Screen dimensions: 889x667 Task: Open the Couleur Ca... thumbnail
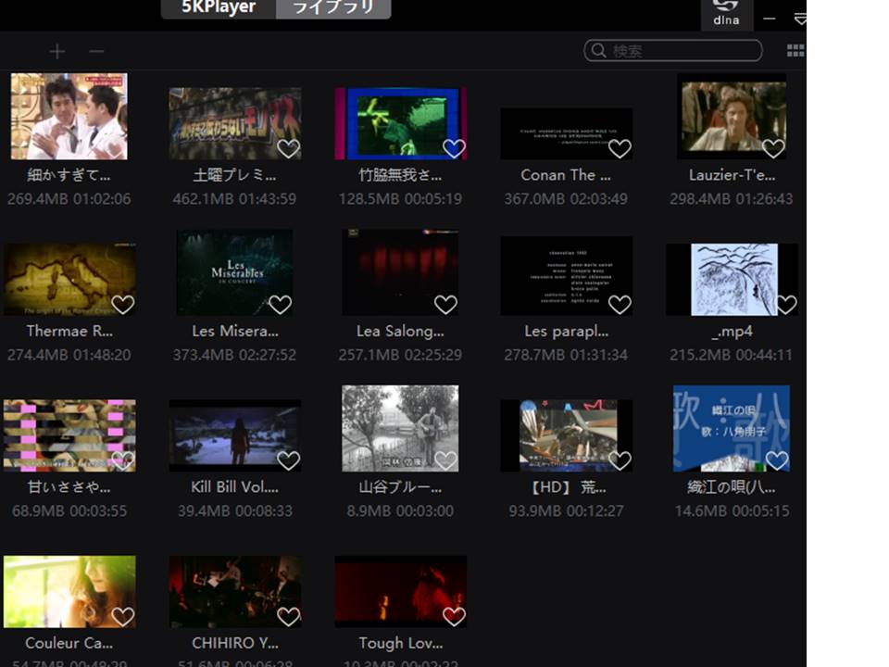[x=69, y=592]
